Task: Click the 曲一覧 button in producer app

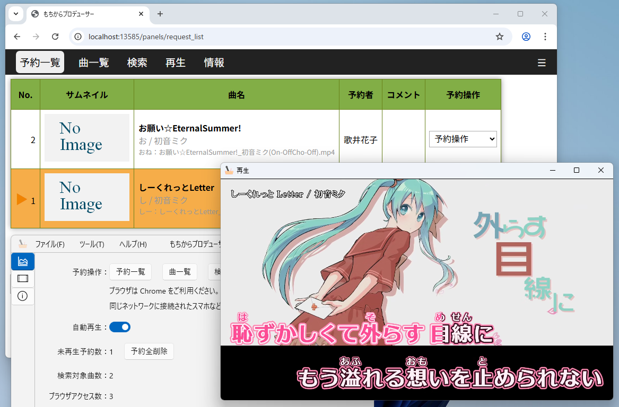Action: click(x=180, y=272)
